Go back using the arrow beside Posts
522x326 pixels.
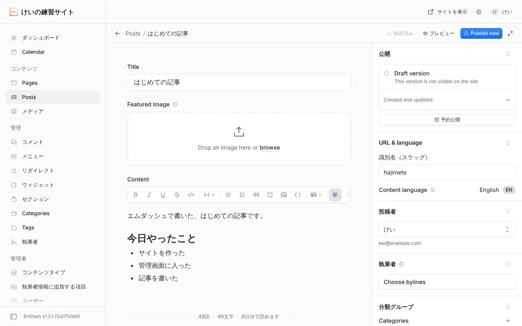coord(118,33)
